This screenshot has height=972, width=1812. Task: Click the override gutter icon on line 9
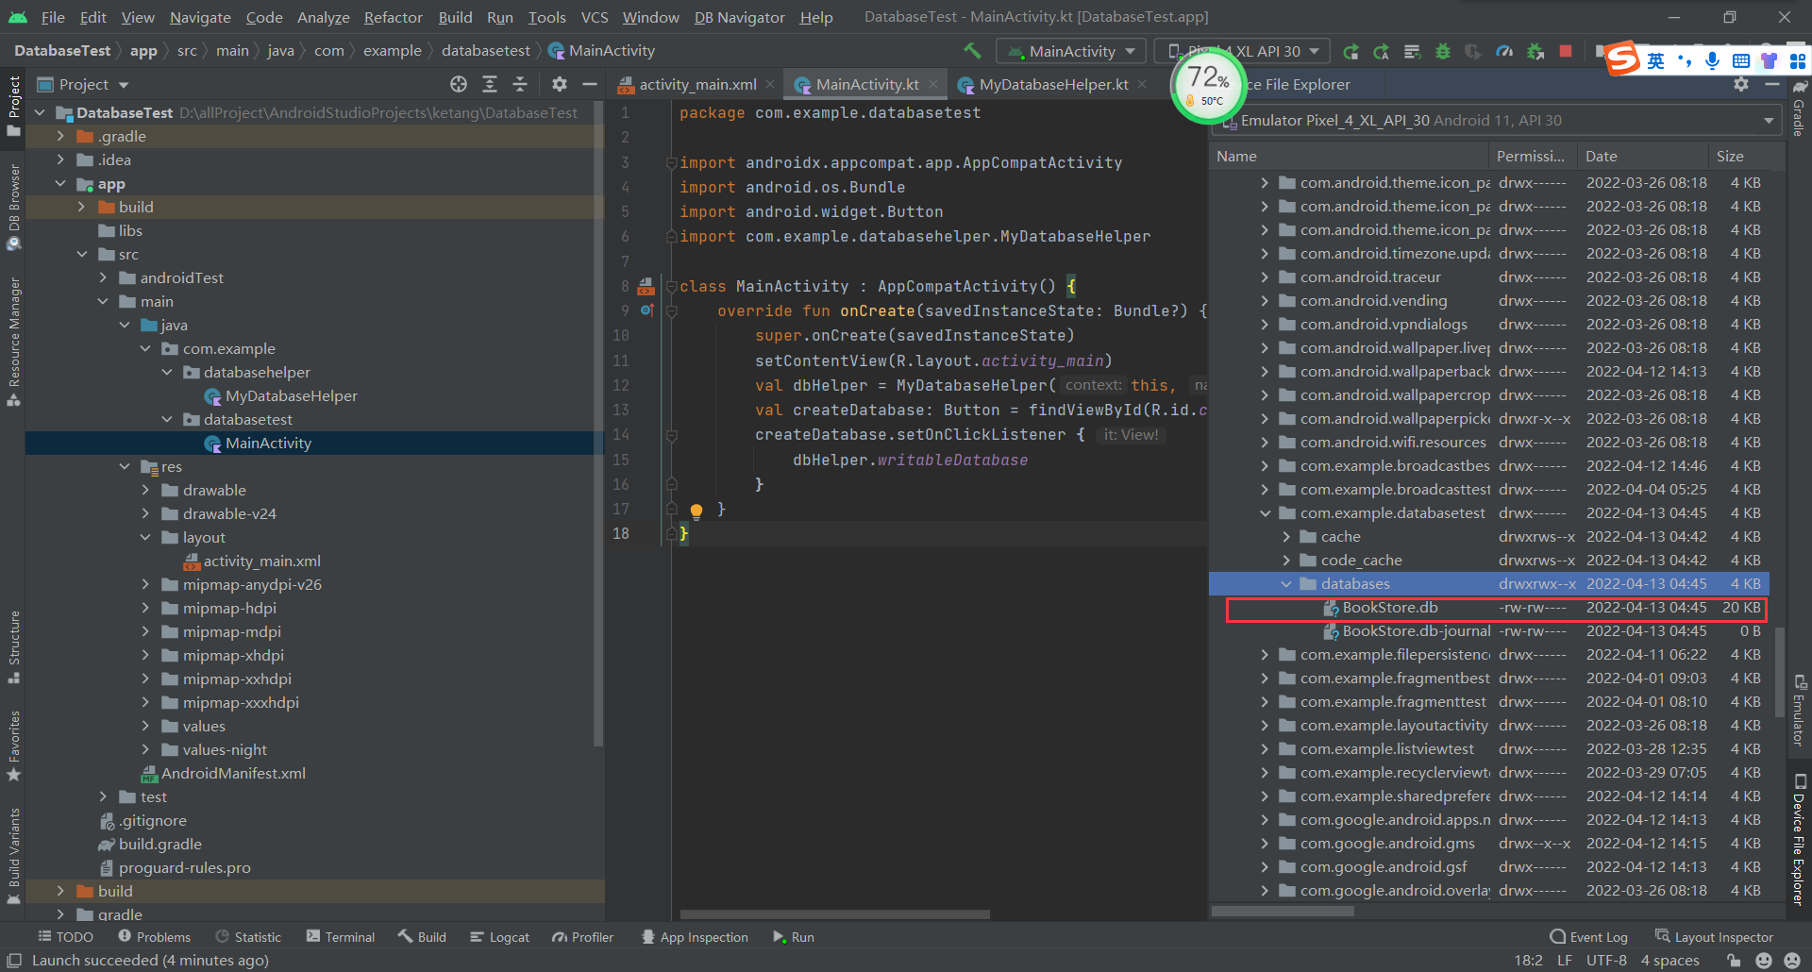(x=647, y=310)
